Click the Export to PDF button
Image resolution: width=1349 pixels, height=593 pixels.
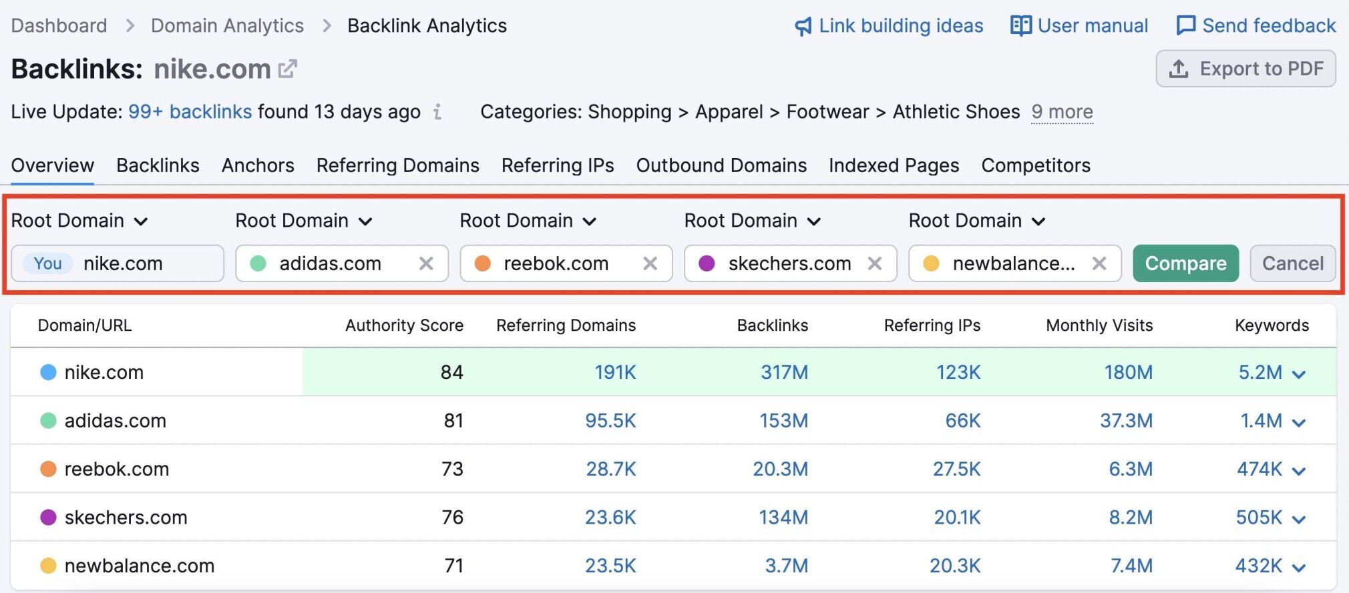click(1246, 69)
